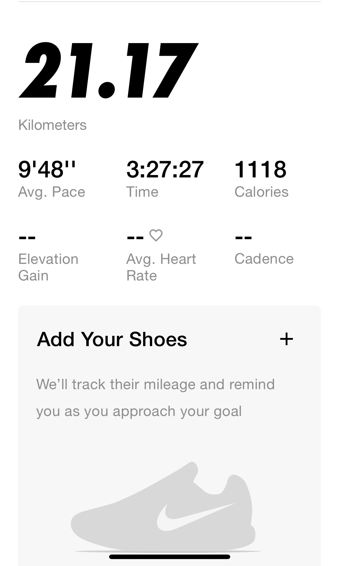Viewport: 339px width, 566px height.
Task: Tap the empty dashes above Elevation Gain
Action: click(27, 237)
